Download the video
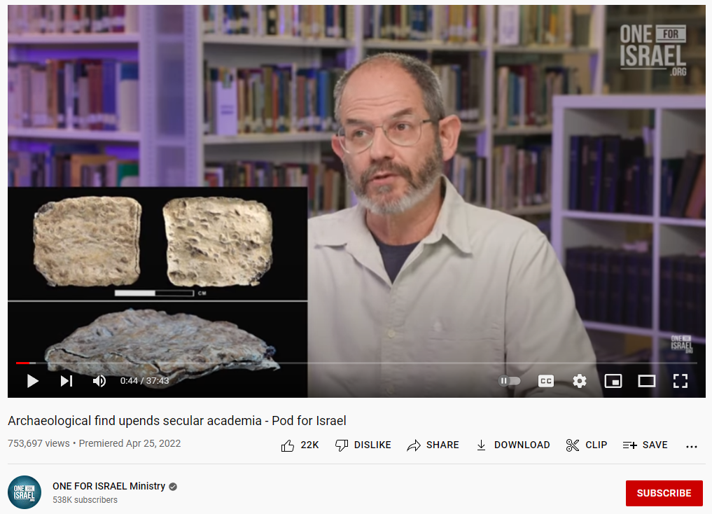 click(x=512, y=445)
